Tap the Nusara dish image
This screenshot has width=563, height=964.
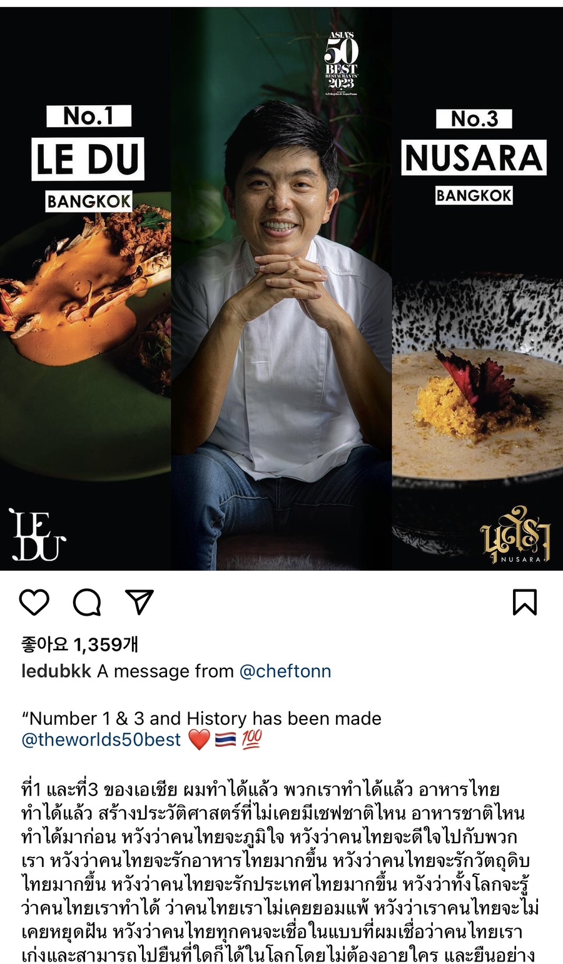(478, 388)
